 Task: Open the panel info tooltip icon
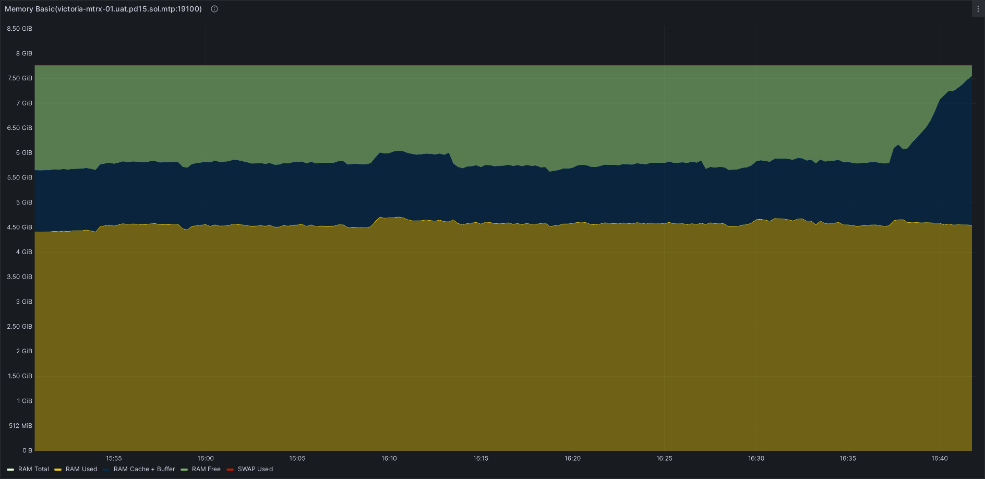[x=214, y=9]
